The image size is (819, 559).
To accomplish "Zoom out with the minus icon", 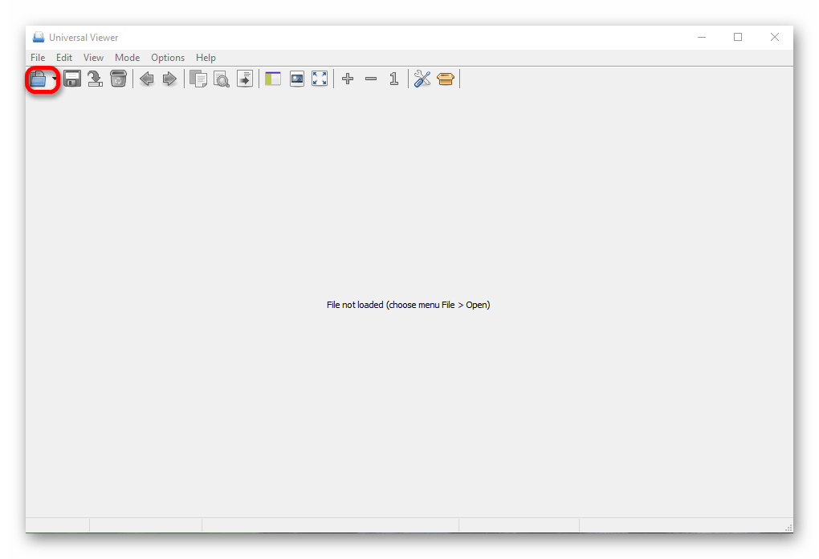I will [x=371, y=79].
